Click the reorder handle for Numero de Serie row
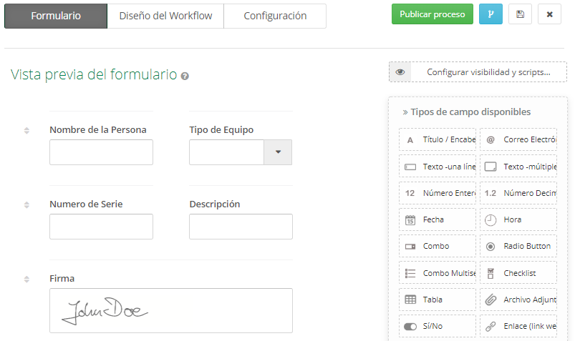 pos(26,204)
